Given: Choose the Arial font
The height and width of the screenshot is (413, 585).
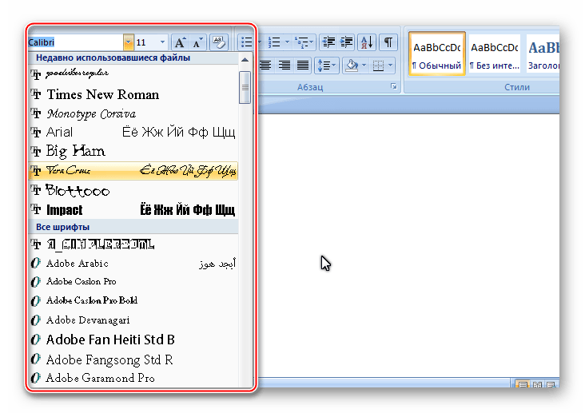Looking at the screenshot, I should (133, 132).
